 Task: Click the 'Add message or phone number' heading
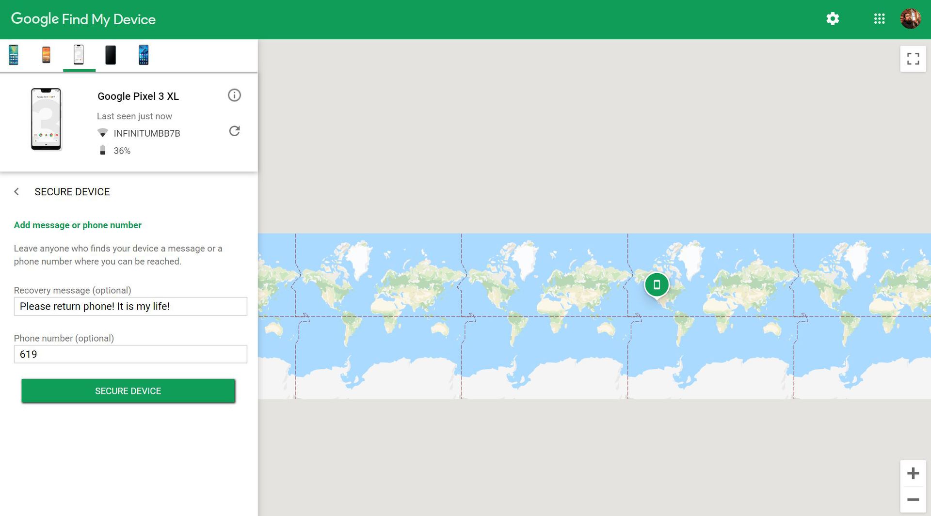click(78, 225)
